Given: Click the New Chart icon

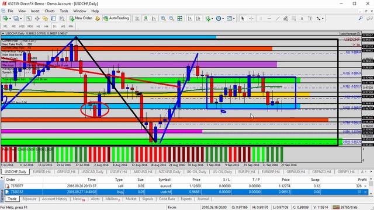Looking at the screenshot, I should (x=5, y=18).
